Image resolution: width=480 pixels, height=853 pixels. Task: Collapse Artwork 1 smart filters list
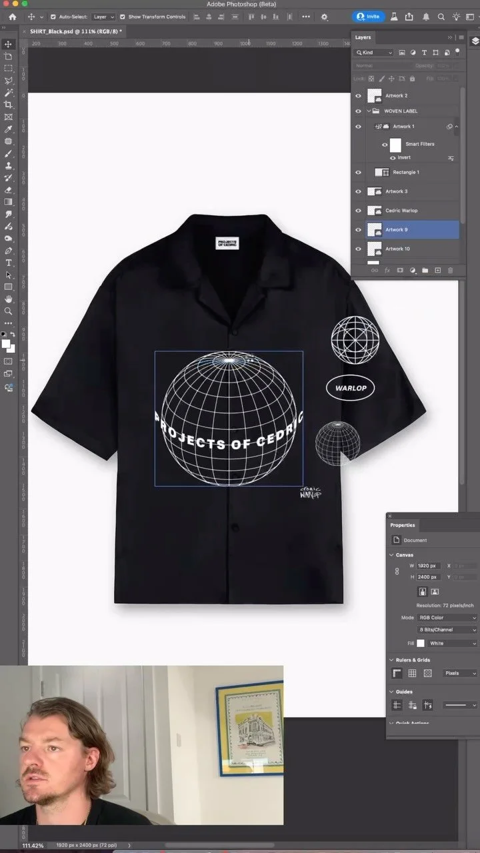[457, 127]
